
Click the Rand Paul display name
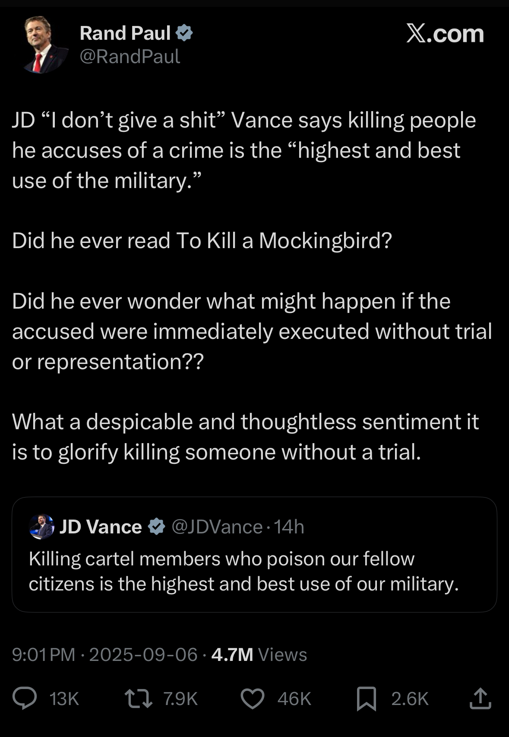pyautogui.click(x=125, y=33)
